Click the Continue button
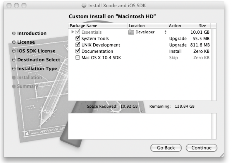The width and height of the screenshot is (232, 163). (x=201, y=148)
